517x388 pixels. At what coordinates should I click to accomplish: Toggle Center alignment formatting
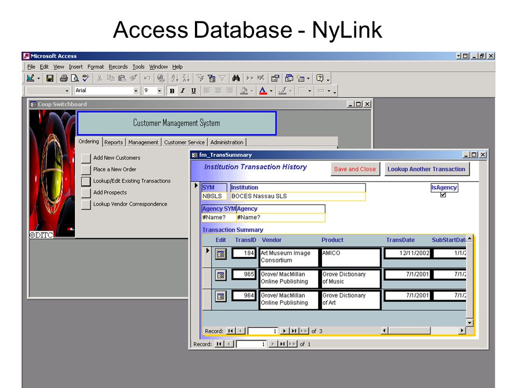point(218,91)
